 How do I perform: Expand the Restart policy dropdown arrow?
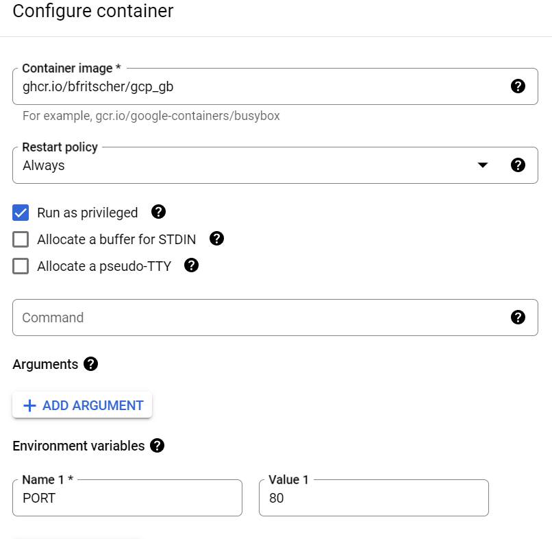coord(483,165)
